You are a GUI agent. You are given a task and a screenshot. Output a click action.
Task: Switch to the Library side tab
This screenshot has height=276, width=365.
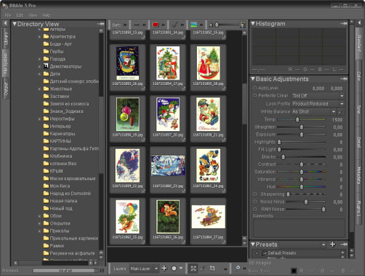pos(6,38)
